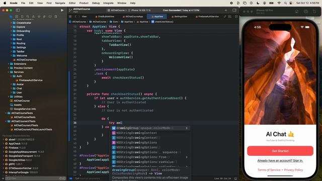Image resolution: width=322 pixels, height=181 pixels.
Task: Tap Get Started in the simulator
Action: pos(280,151)
